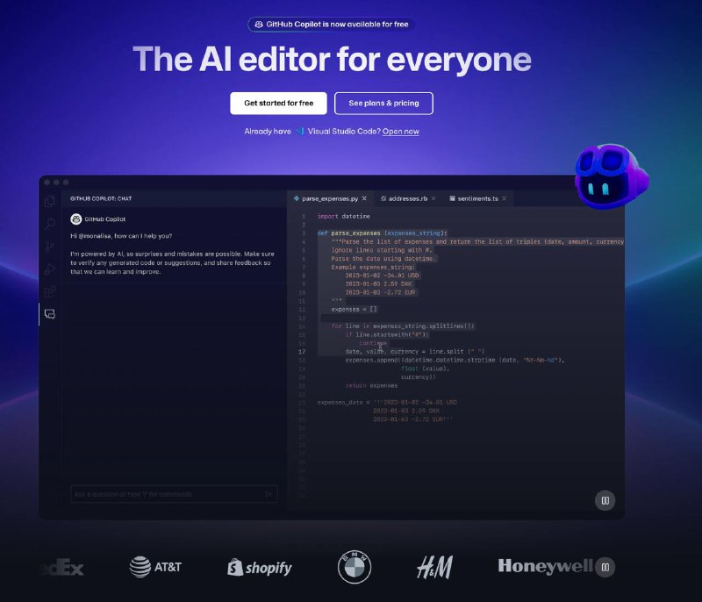This screenshot has height=602, width=702.
Task: Click the Copilot icon in the announcement banner
Action: pos(259,25)
